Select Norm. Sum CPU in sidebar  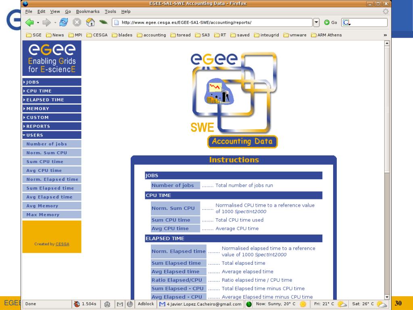pos(52,153)
